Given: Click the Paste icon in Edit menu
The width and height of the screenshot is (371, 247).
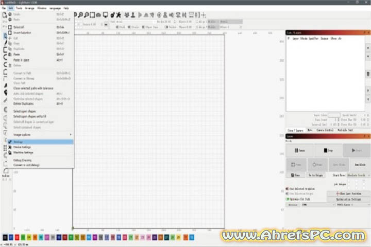Looking at the screenshot, I should tap(10, 55).
